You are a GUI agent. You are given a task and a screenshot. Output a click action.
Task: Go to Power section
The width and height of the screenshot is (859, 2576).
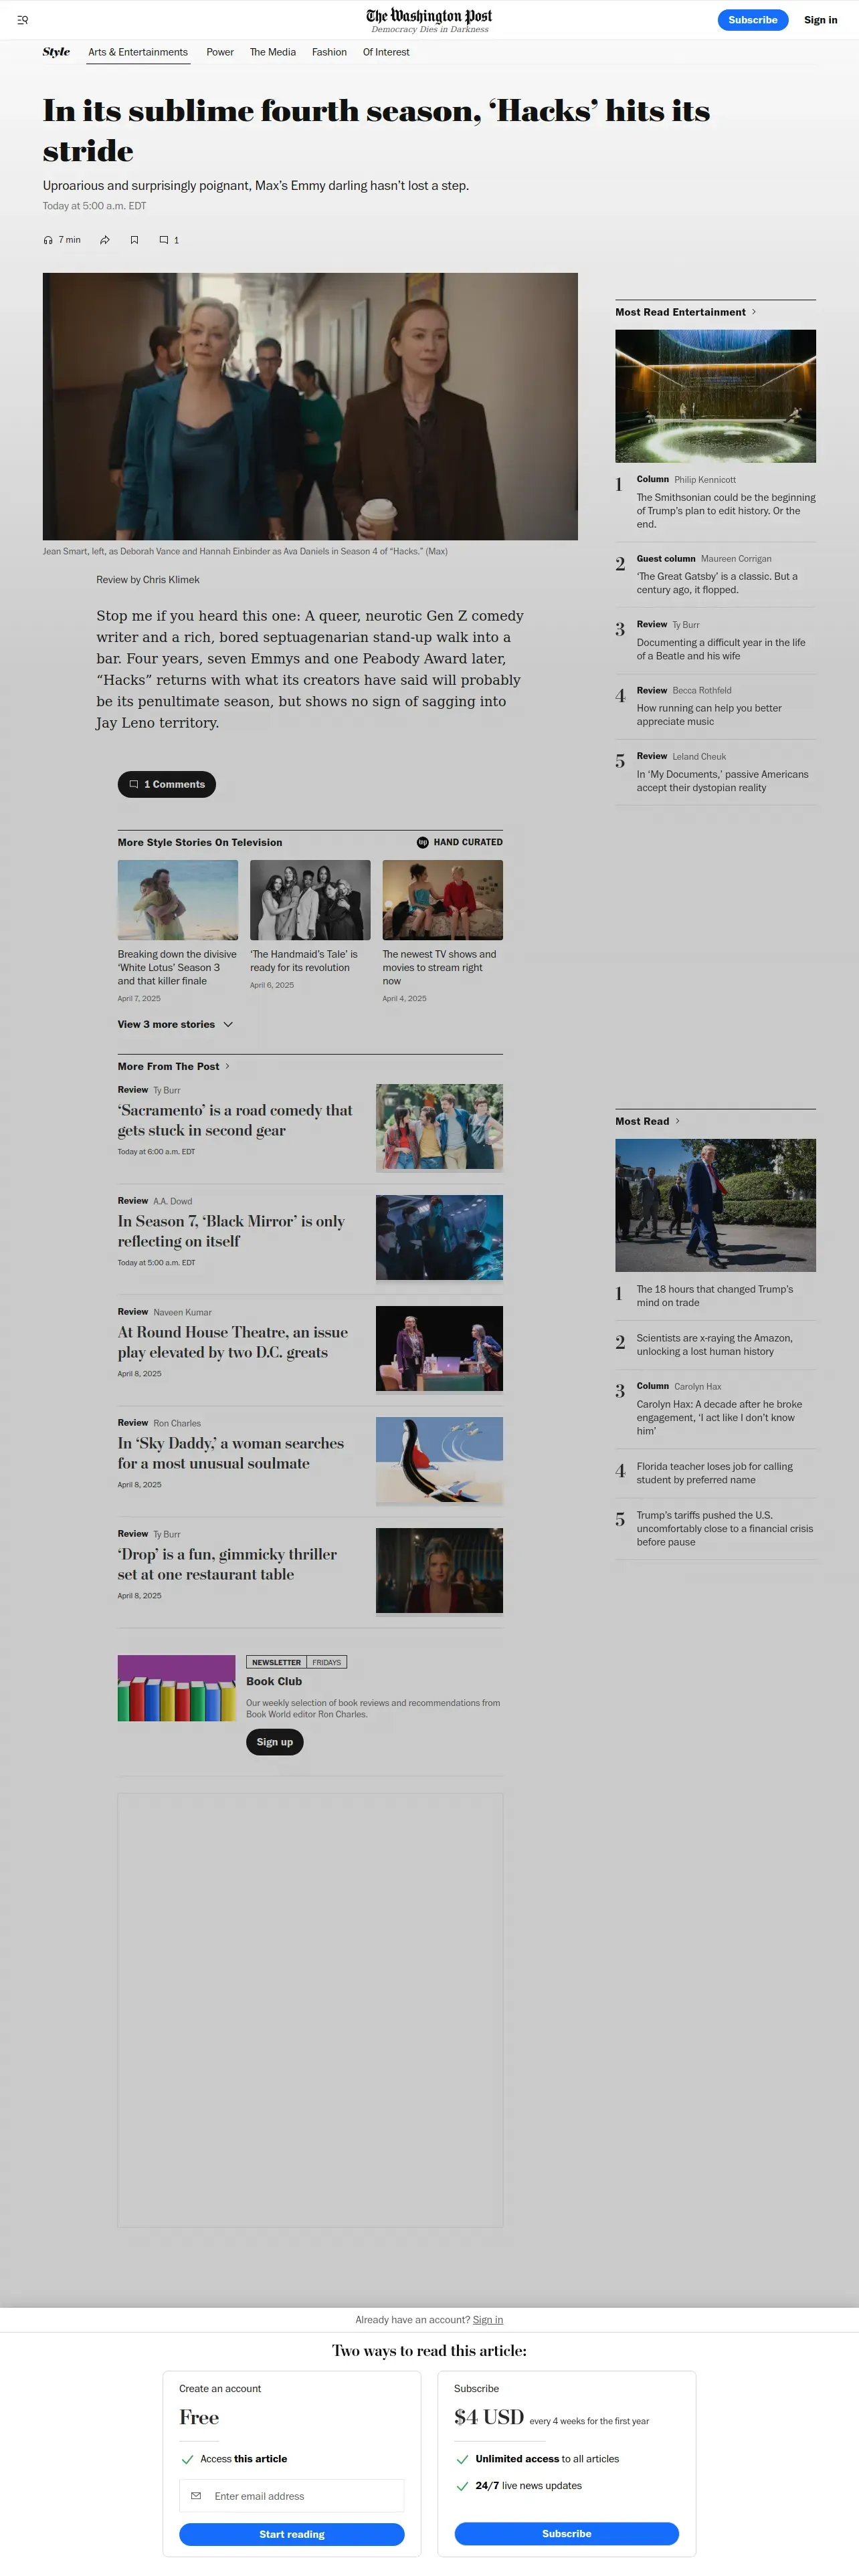point(220,52)
